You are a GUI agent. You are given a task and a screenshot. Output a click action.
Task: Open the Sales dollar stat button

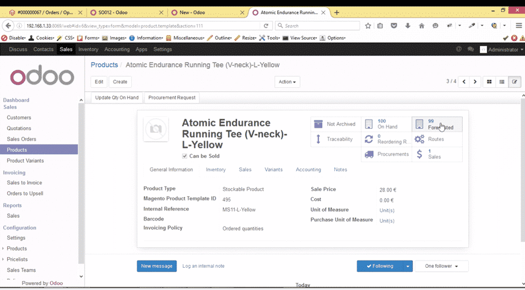pyautogui.click(x=437, y=154)
